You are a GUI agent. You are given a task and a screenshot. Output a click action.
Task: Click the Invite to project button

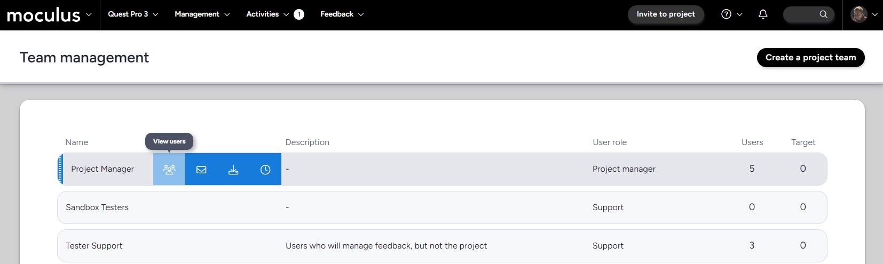click(666, 14)
